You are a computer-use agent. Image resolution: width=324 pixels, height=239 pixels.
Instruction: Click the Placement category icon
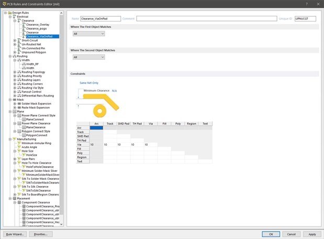tap(15, 199)
